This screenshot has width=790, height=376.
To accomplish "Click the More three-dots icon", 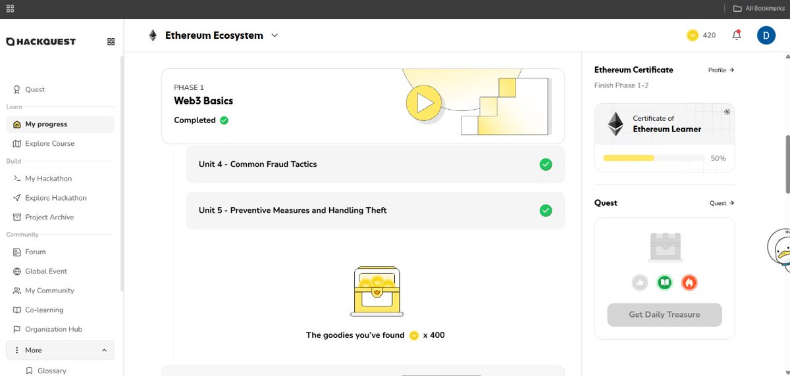I will 17,350.
